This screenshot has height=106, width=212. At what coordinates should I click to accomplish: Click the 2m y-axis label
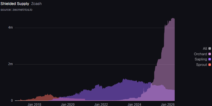[x=10, y=64]
